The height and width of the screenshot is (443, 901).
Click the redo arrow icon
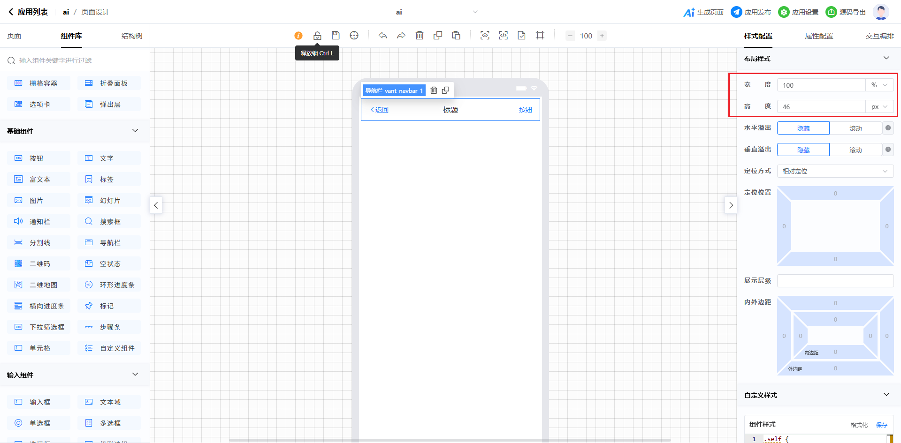[x=401, y=36]
